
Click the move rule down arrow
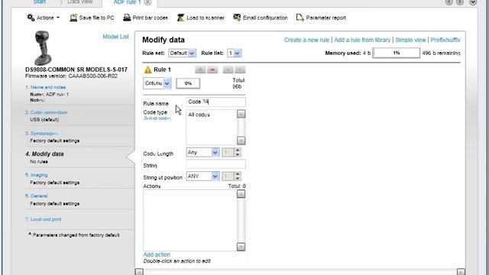point(240,70)
